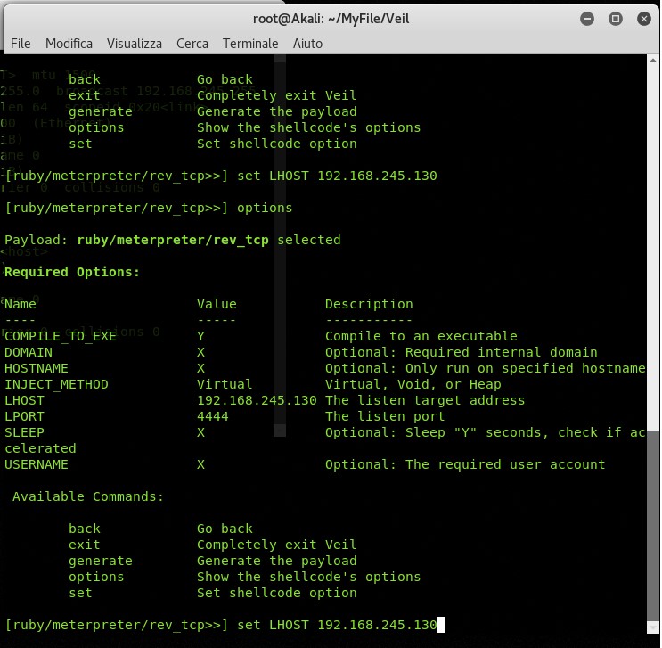Open the Visualizza menu
This screenshot has width=662, height=648.
[x=135, y=44]
